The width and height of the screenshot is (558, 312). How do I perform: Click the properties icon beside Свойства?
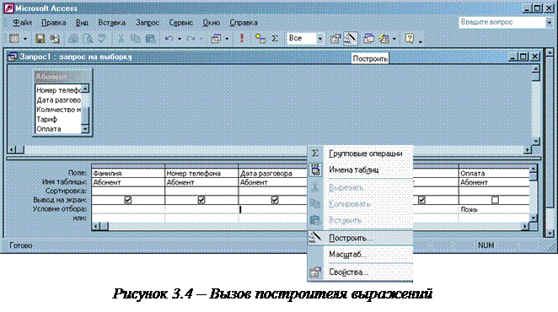click(x=315, y=272)
